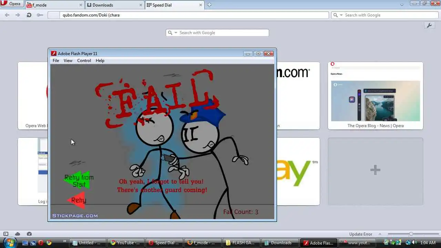Click the page badge beside the address

click(53, 15)
